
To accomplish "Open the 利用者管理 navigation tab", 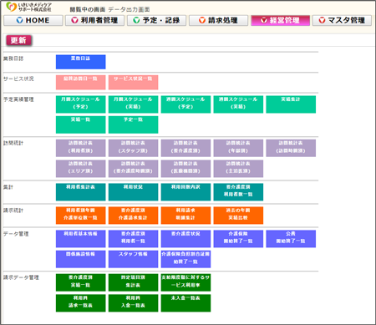I will click(x=94, y=20).
